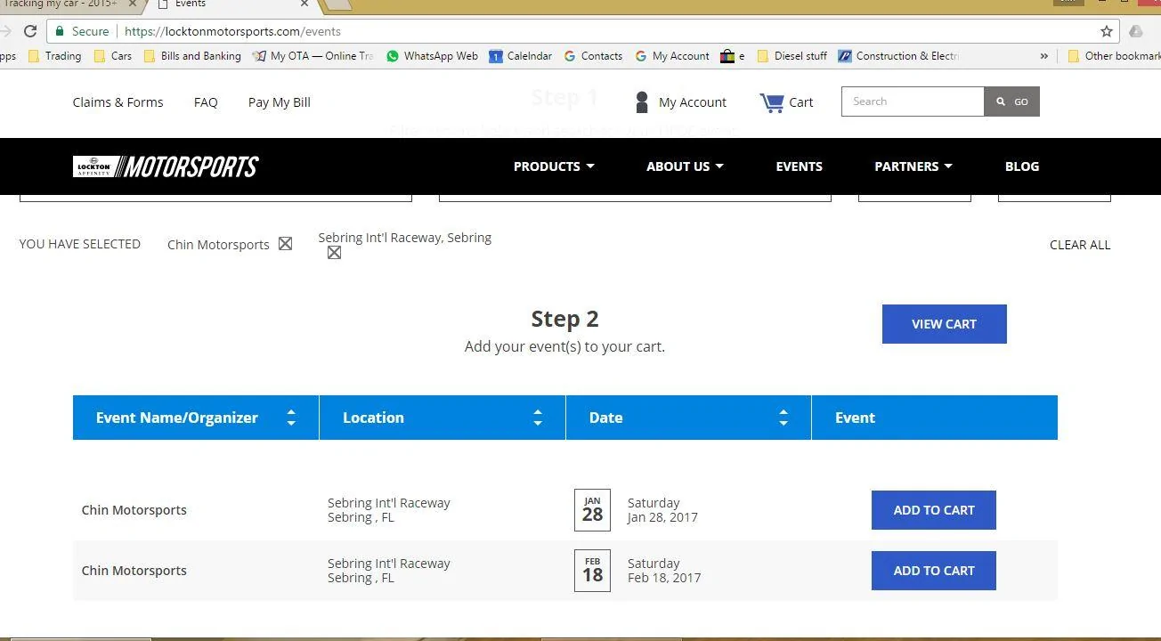Expand the About Us menu
The image size is (1161, 641).
tap(685, 166)
